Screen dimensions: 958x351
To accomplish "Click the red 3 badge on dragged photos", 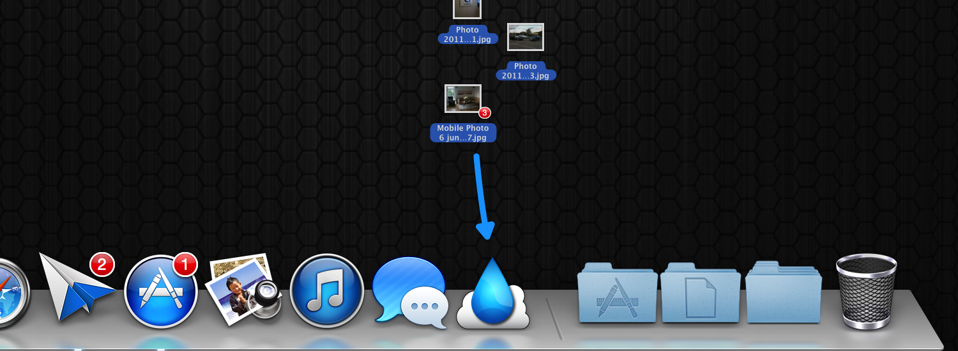I will (485, 113).
